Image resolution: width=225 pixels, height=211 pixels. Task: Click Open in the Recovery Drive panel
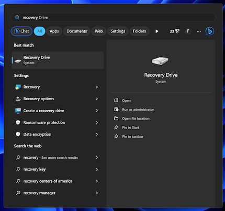click(x=126, y=100)
